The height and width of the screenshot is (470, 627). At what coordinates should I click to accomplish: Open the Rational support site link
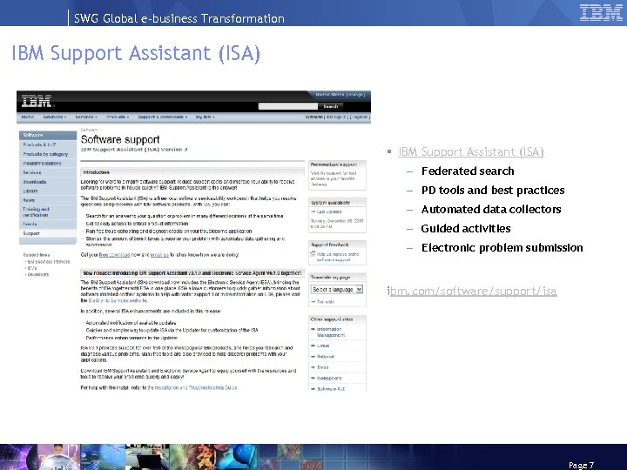tap(325, 357)
